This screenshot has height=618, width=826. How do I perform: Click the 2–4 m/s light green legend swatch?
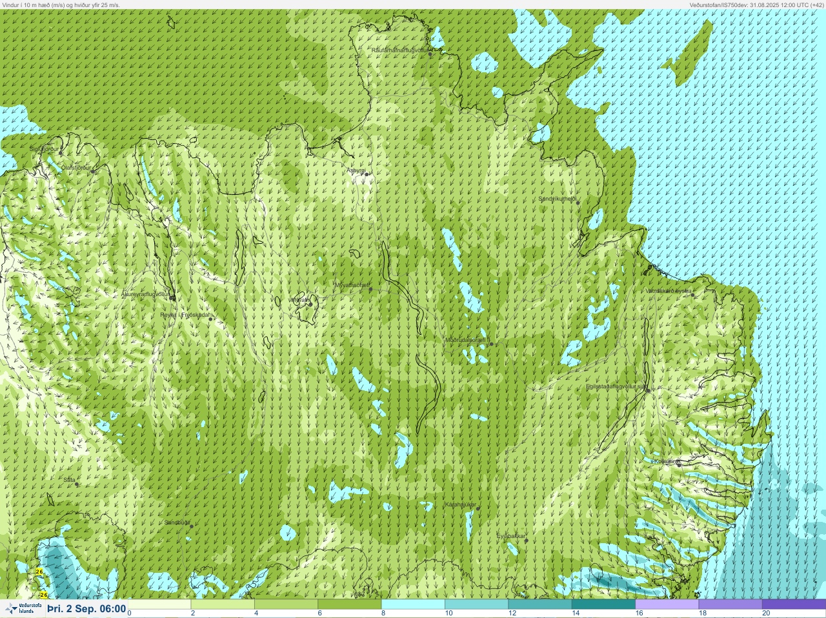click(x=223, y=604)
